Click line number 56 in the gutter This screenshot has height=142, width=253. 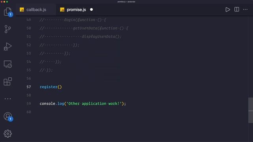click(x=29, y=78)
